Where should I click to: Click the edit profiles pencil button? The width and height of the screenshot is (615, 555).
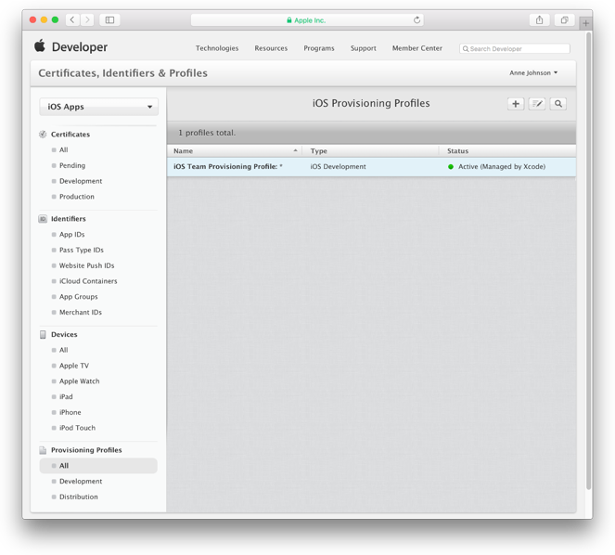coord(537,104)
